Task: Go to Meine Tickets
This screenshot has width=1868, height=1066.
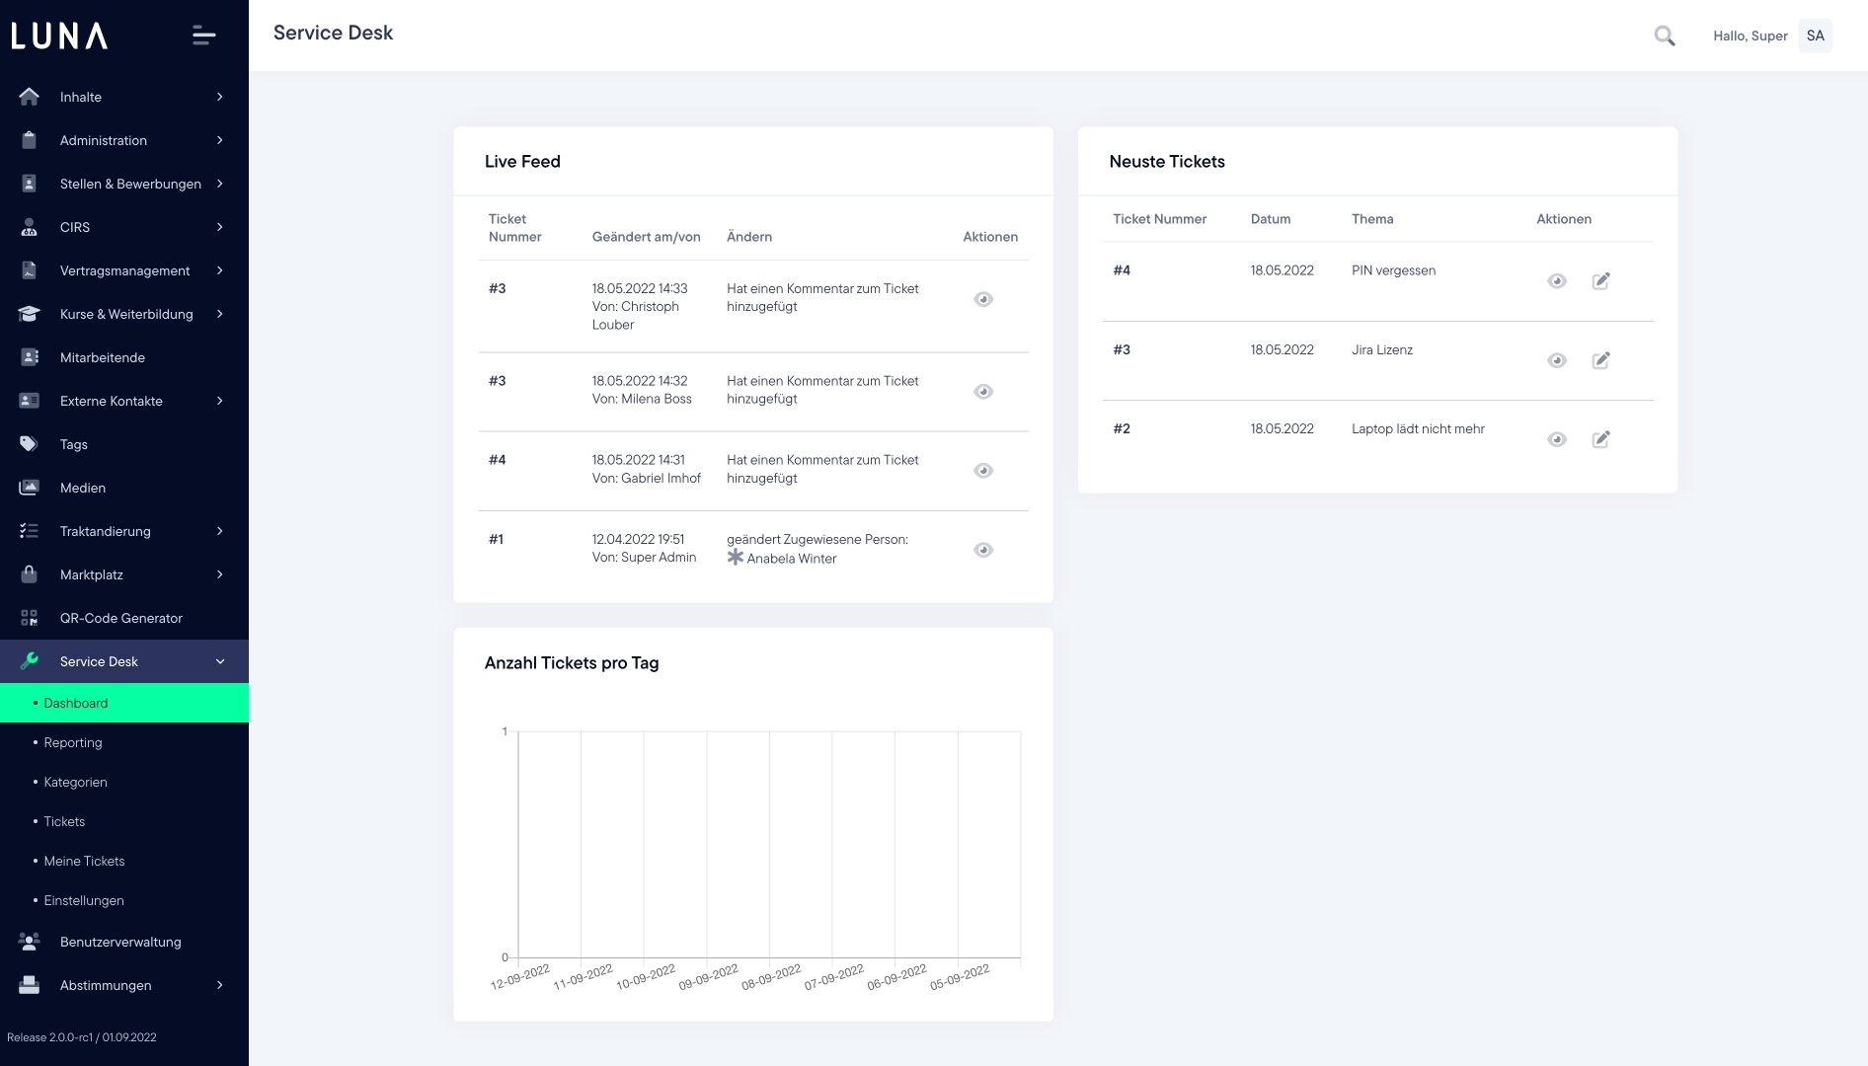Action: click(x=84, y=861)
